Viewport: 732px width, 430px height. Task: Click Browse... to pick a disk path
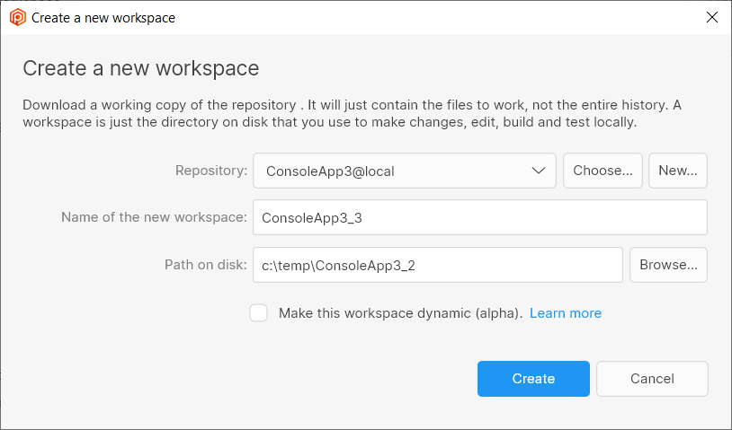[x=668, y=265]
